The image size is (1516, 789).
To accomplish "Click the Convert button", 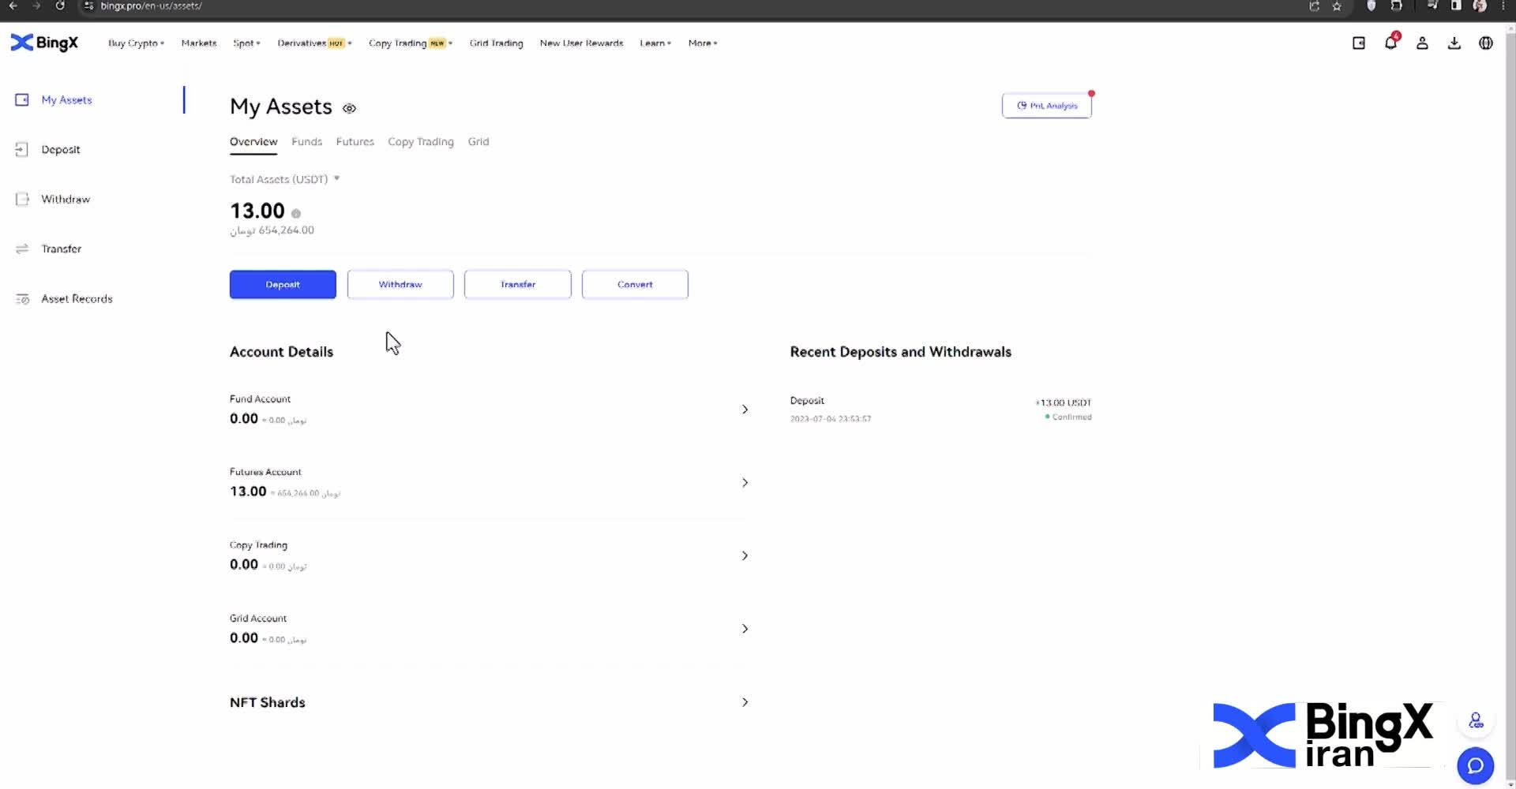I will click(635, 284).
